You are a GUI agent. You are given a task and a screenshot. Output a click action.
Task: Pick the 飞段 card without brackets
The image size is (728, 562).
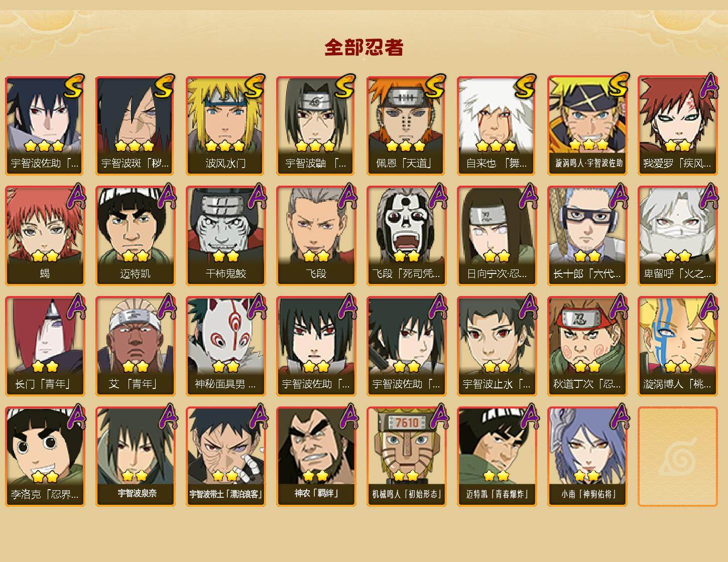(x=316, y=236)
